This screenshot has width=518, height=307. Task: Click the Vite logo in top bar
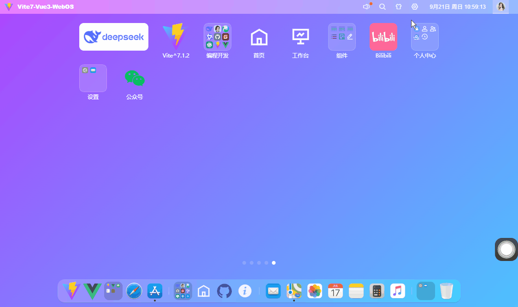tap(9, 6)
